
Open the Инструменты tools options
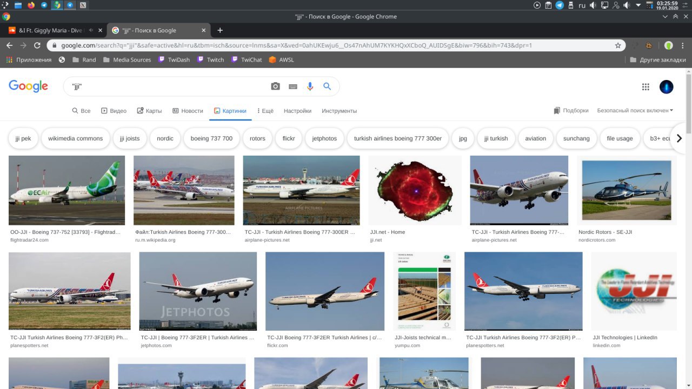coord(339,111)
